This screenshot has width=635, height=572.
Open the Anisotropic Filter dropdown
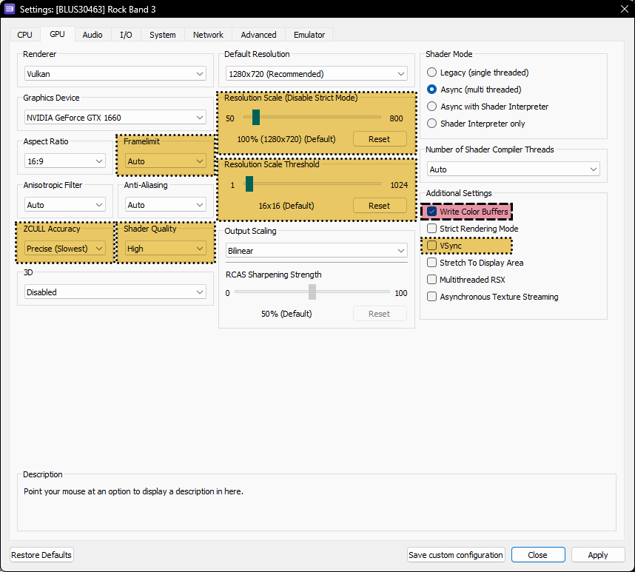coord(65,205)
